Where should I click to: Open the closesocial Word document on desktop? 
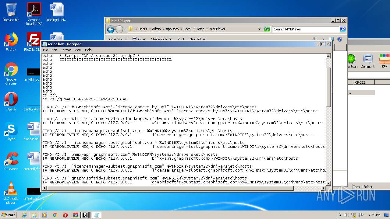pos(32,131)
